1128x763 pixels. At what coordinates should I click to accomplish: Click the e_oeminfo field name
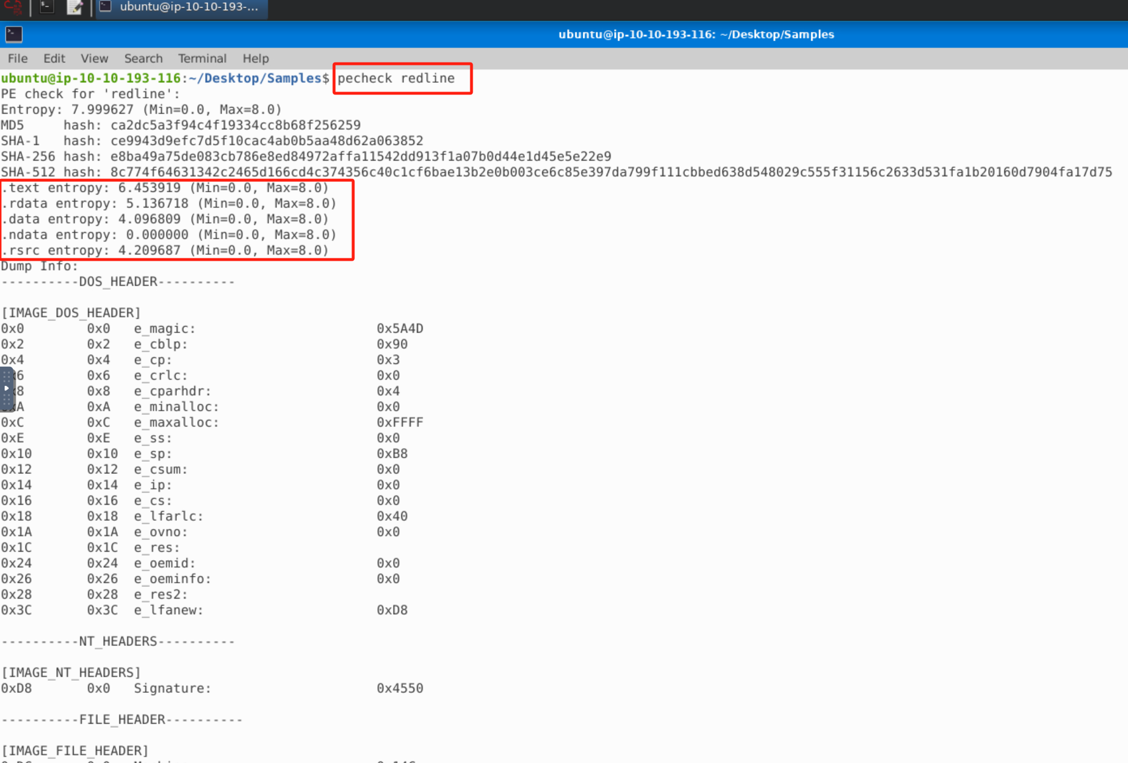(172, 579)
